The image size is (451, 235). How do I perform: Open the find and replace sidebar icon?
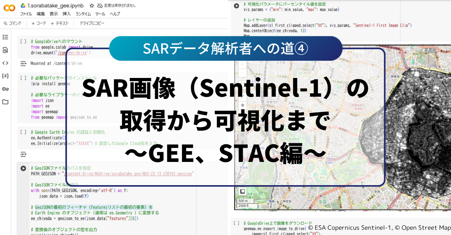(x=5, y=50)
